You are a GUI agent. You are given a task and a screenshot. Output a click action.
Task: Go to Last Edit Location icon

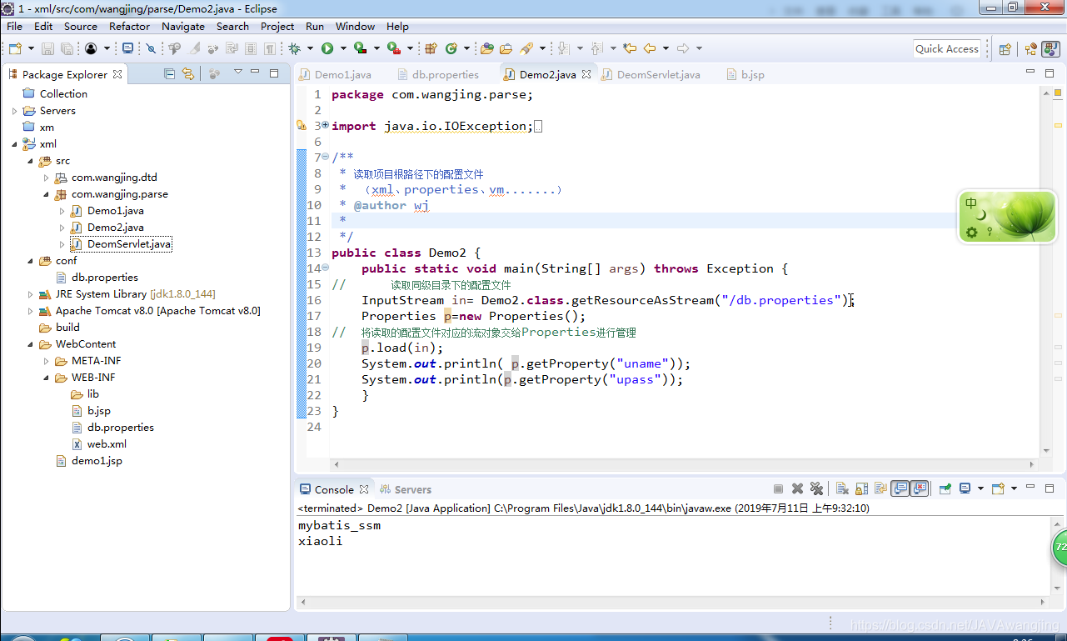coord(630,48)
